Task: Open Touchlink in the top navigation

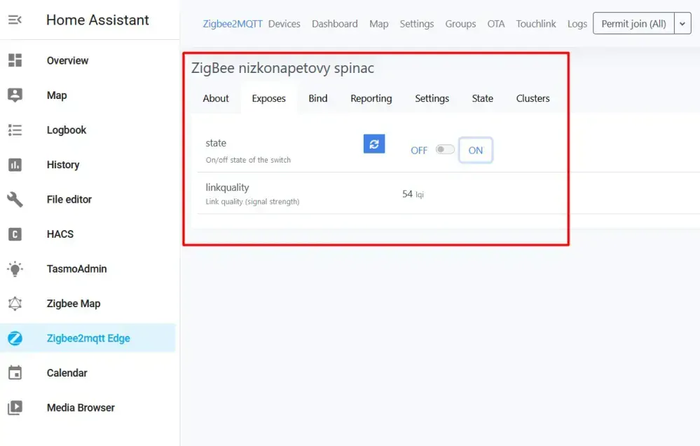Action: click(536, 24)
